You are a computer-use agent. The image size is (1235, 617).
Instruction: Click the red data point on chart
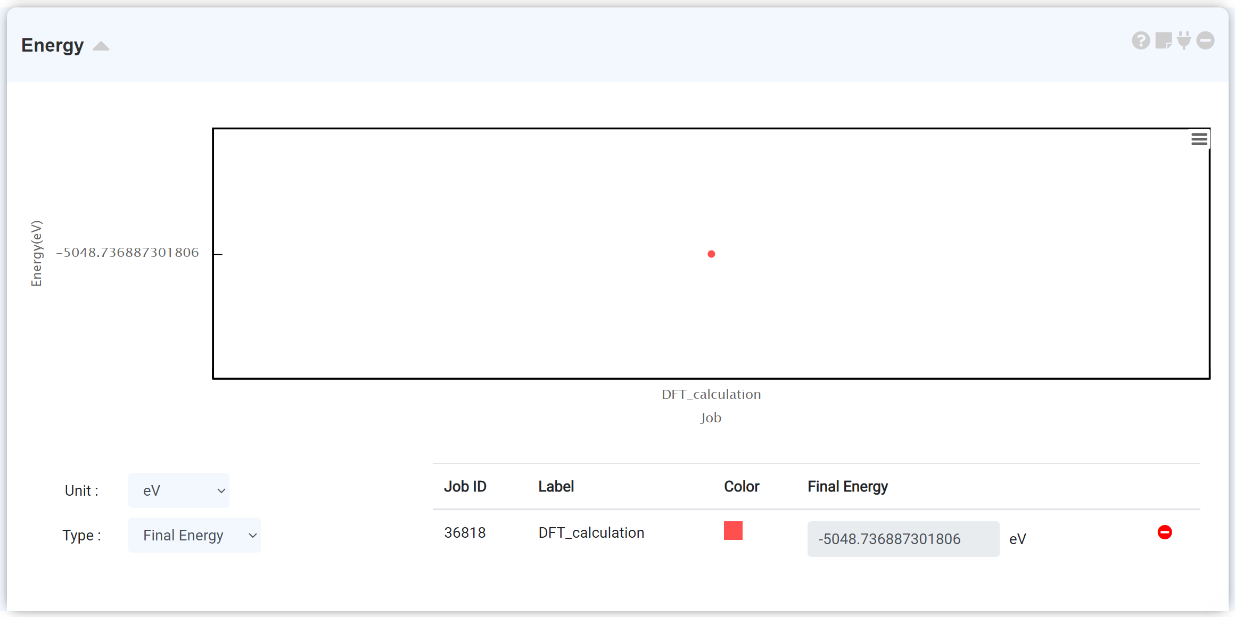711,254
